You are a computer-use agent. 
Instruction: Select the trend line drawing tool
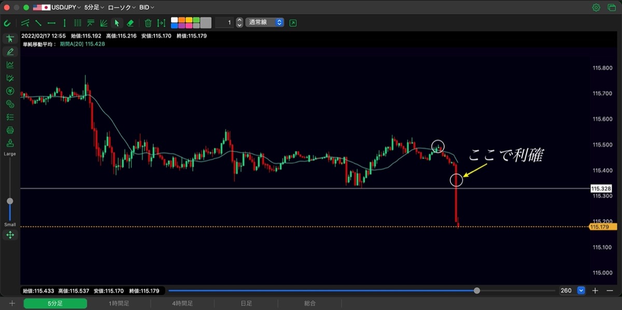tap(38, 23)
